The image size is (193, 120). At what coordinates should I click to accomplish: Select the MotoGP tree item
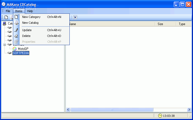coord(23,49)
